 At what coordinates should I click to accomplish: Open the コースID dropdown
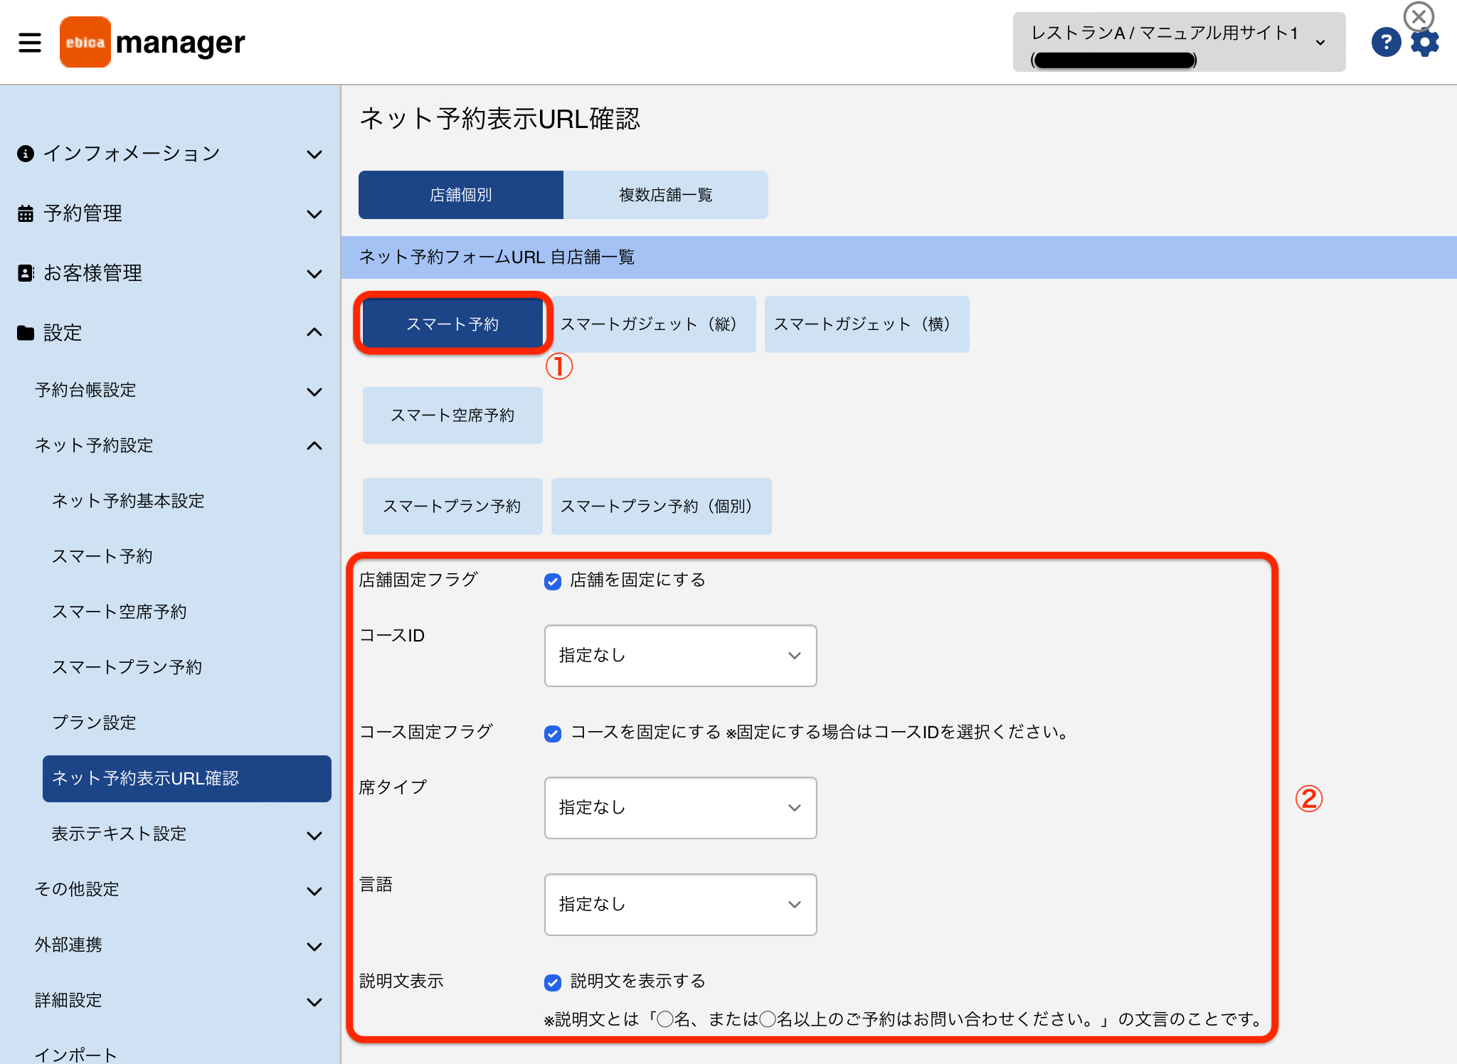680,656
